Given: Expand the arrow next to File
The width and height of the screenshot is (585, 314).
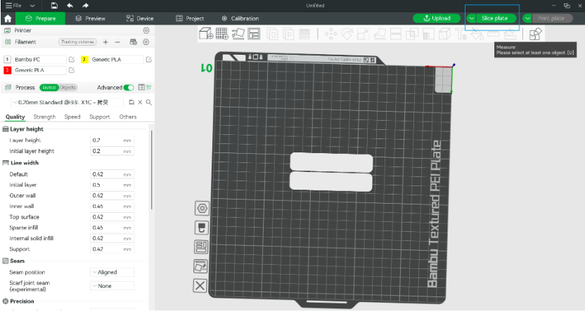Looking at the screenshot, I should point(32,6).
